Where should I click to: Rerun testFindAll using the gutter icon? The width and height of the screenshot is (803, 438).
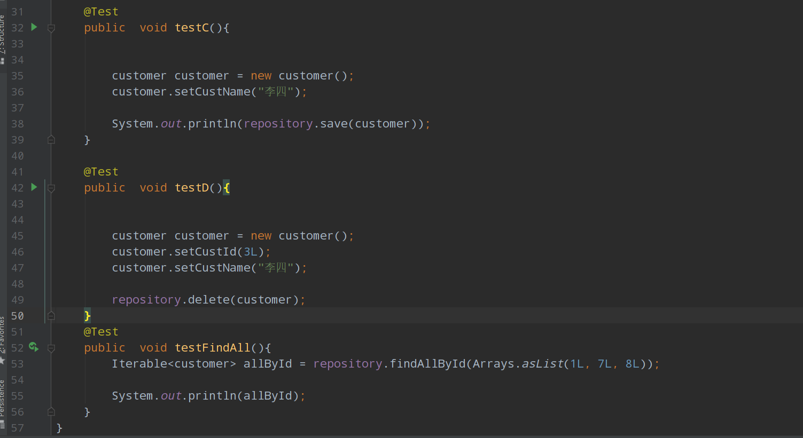pyautogui.click(x=34, y=347)
